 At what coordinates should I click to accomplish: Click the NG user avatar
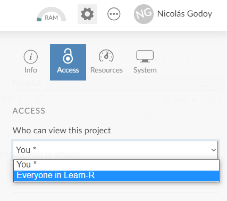point(144,14)
